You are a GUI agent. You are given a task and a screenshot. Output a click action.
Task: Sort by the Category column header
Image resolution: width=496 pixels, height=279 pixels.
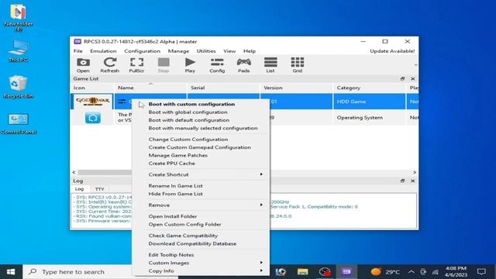coord(369,88)
